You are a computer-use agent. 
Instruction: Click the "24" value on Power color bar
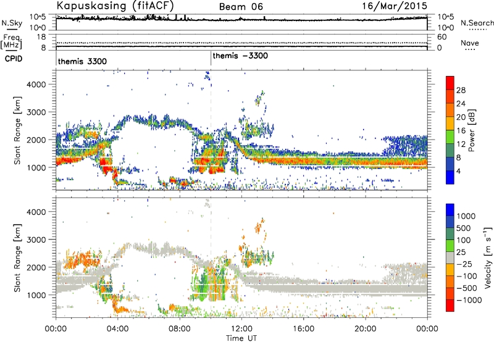tap(461, 104)
